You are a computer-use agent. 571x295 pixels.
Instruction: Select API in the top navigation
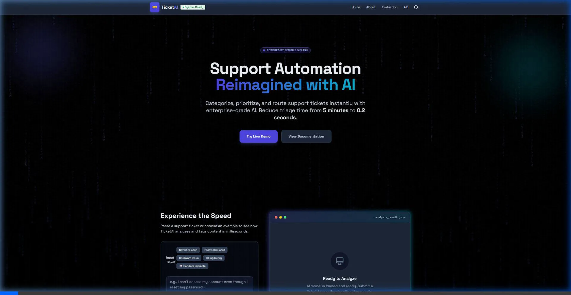coord(406,7)
